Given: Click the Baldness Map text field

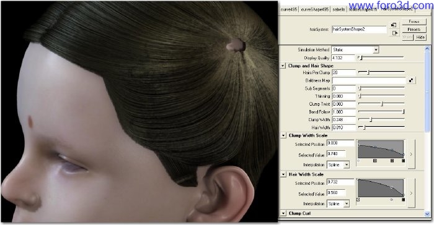Looking at the screenshot, I should point(369,80).
